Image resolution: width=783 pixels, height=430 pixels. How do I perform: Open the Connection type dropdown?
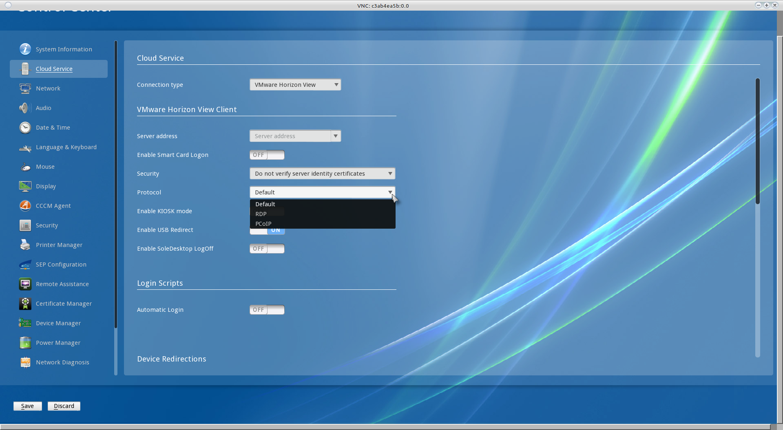295,85
